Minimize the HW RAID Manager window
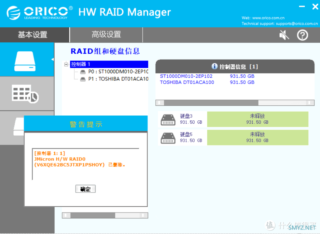 (302, 7)
